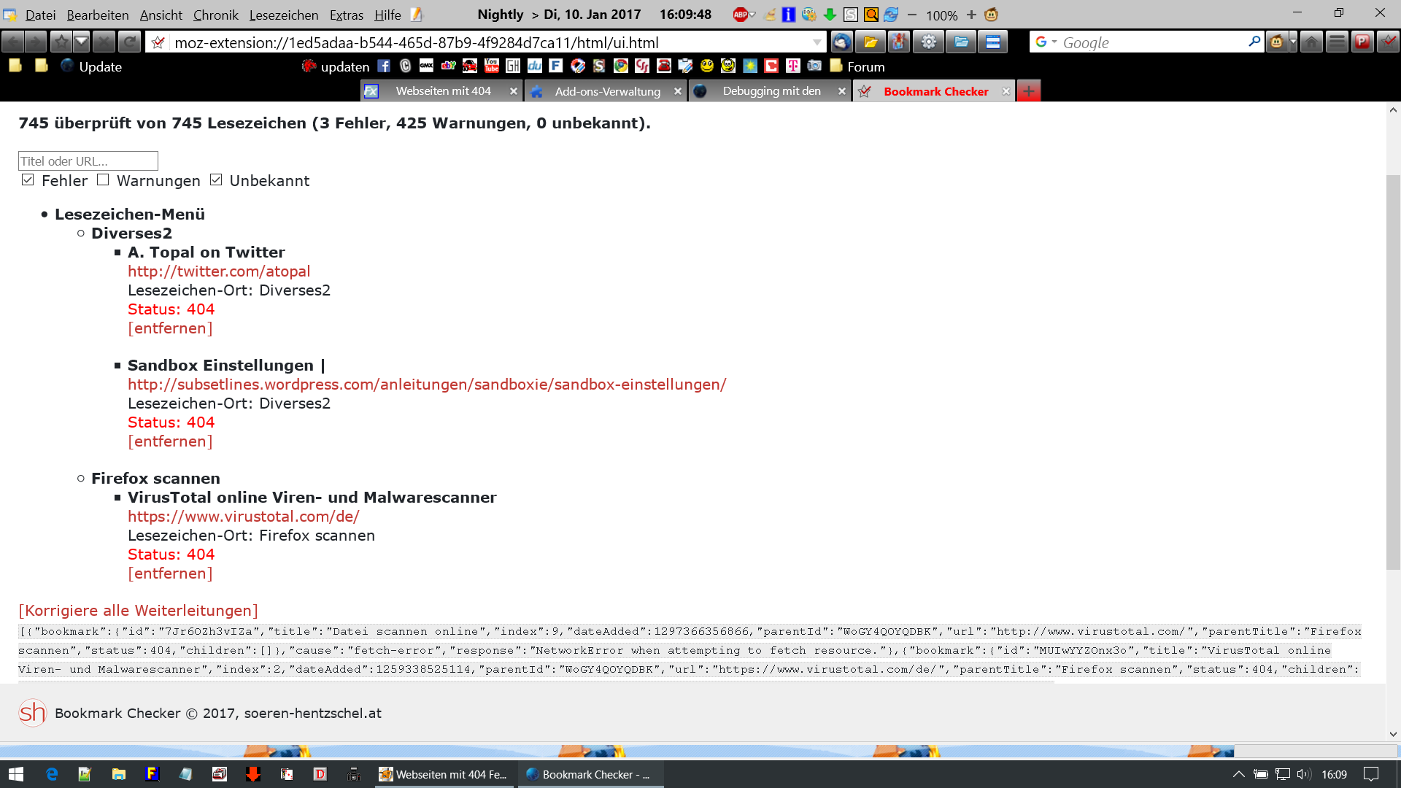Screen dimensions: 1401x788
Task: Click the gear settings toolbar button
Action: pos(928,42)
